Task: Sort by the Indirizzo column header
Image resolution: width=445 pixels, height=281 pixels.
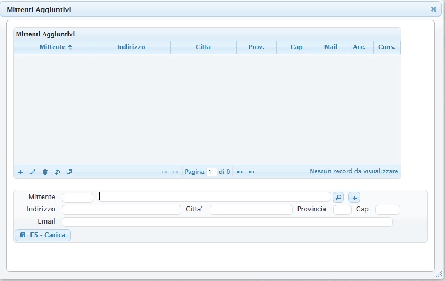Action: coord(131,47)
